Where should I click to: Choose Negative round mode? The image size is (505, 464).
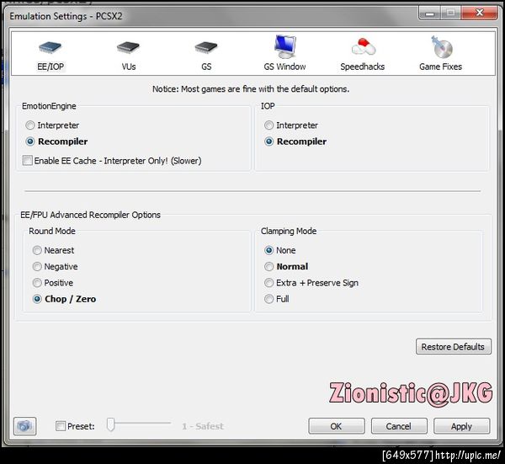pyautogui.click(x=37, y=266)
